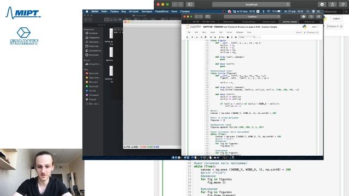Select Dropbox in Finder sidebar
The height and width of the screenshot is (196, 349).
click(x=92, y=33)
